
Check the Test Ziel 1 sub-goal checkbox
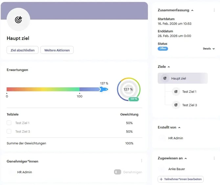pyautogui.click(x=9, y=123)
